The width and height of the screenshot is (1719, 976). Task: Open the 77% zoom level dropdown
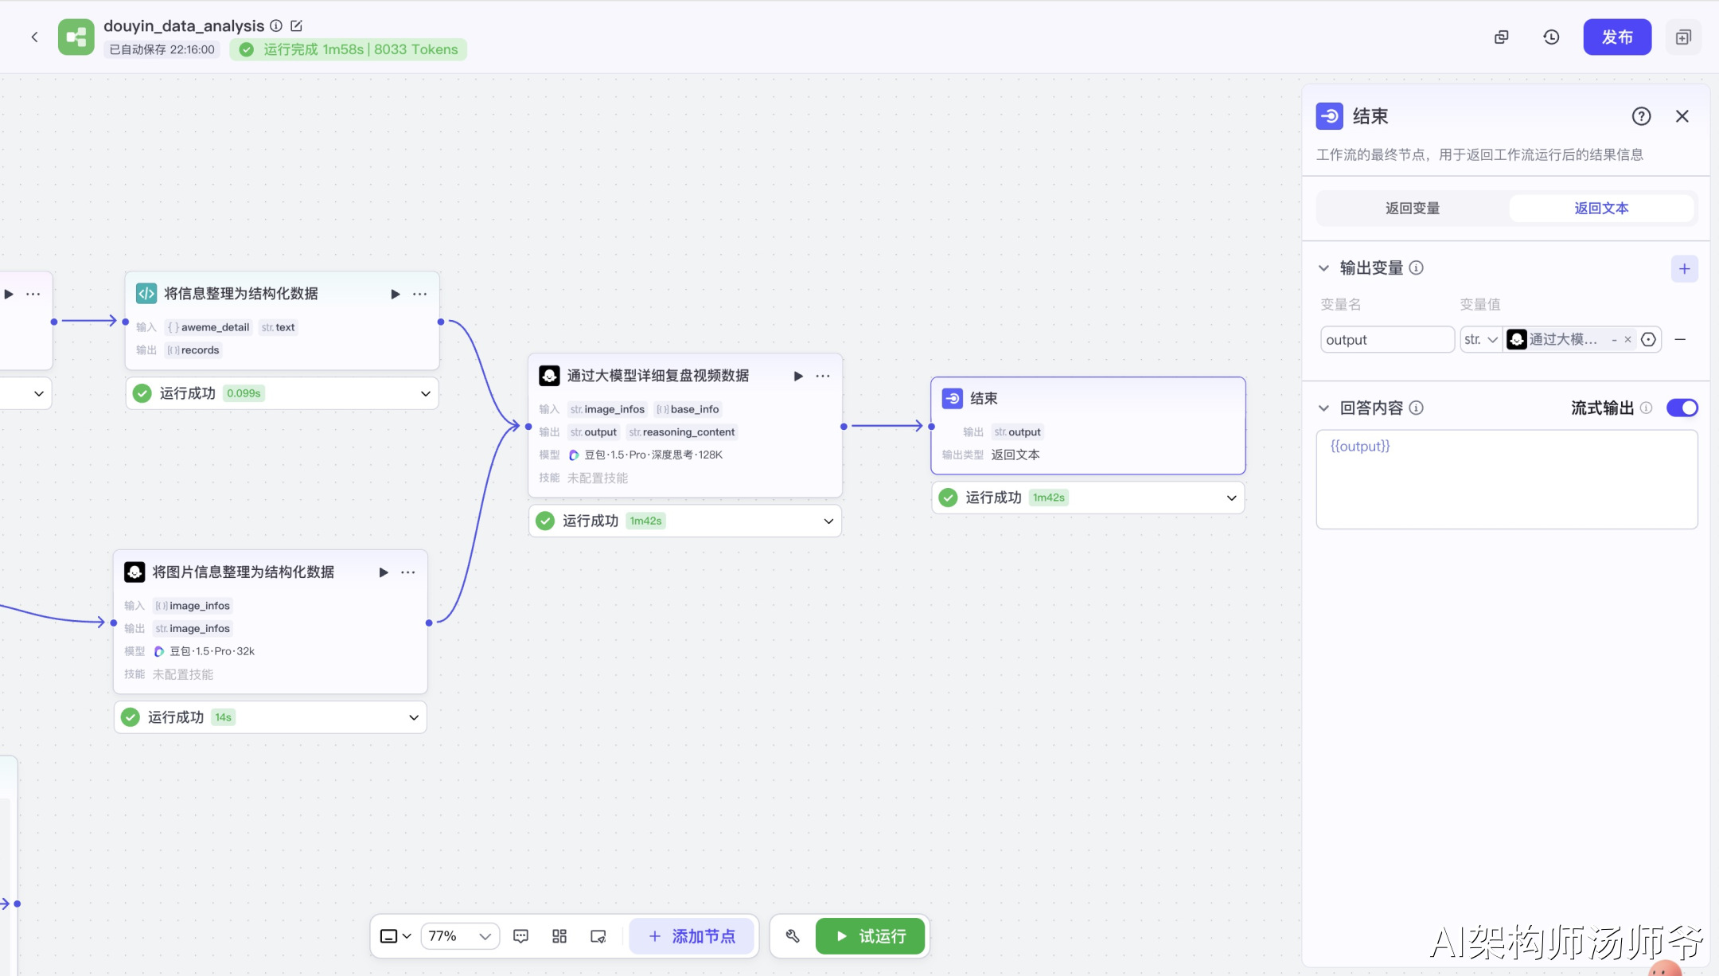pos(460,936)
